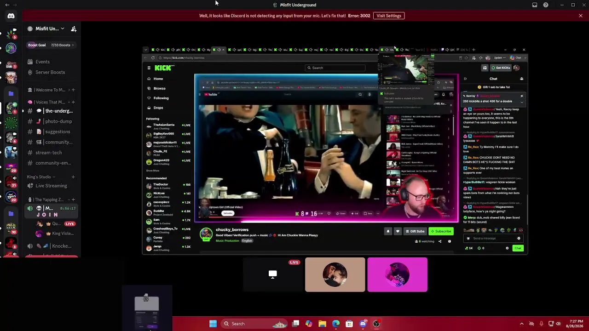Join the Knocke... voice channel
Screen dimensions: 589x331
[52, 246]
